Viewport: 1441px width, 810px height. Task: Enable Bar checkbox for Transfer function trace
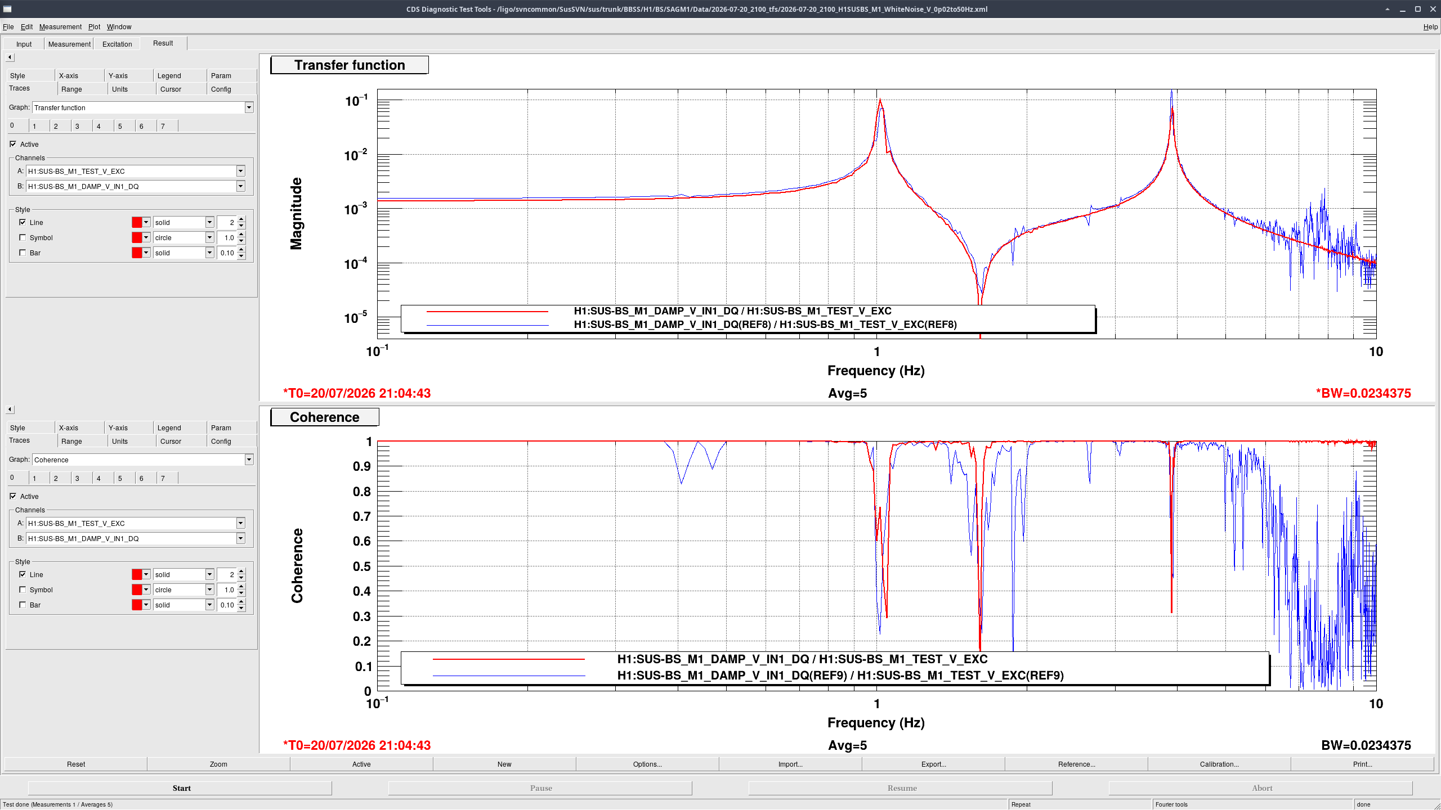(x=23, y=253)
